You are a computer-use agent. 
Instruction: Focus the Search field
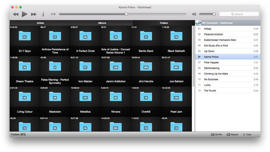pyautogui.click(x=239, y=14)
